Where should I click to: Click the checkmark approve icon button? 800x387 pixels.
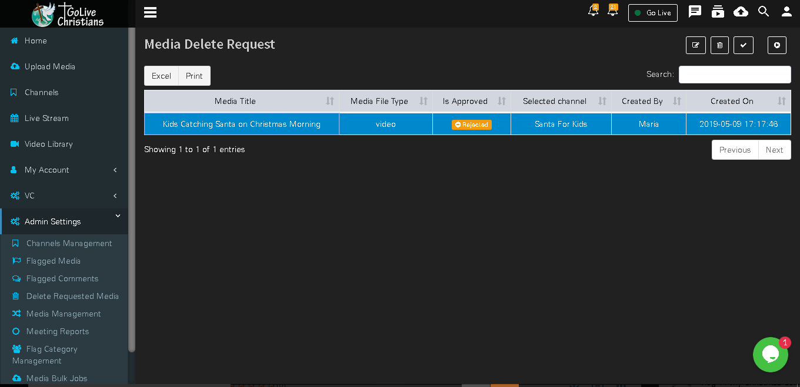[x=744, y=45]
